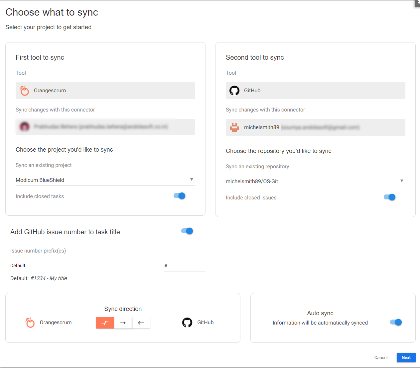
Task: Click 'Include closed tasks' label text
Action: 40,196
